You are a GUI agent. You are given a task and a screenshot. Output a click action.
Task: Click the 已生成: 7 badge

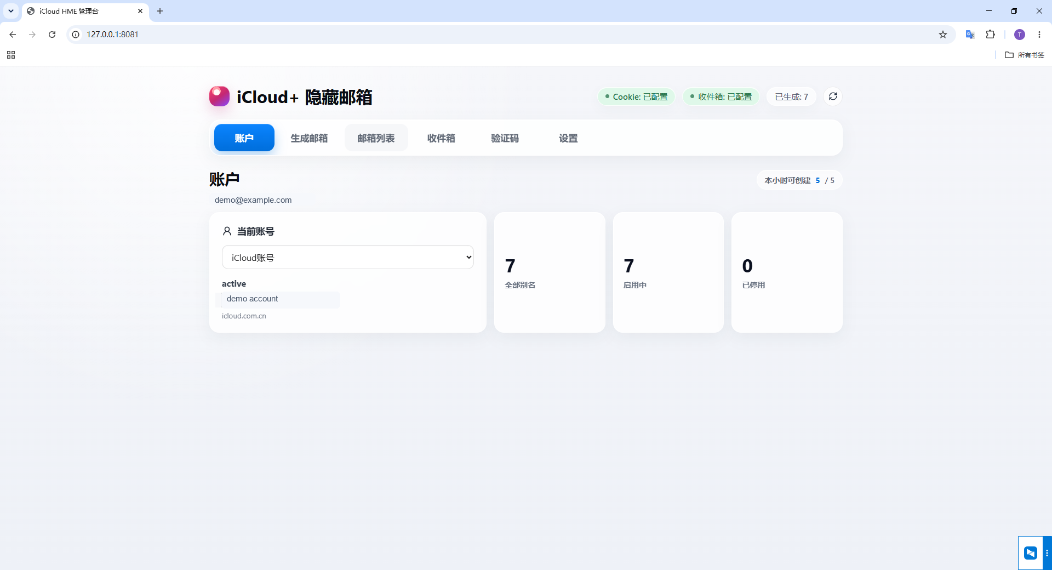791,96
